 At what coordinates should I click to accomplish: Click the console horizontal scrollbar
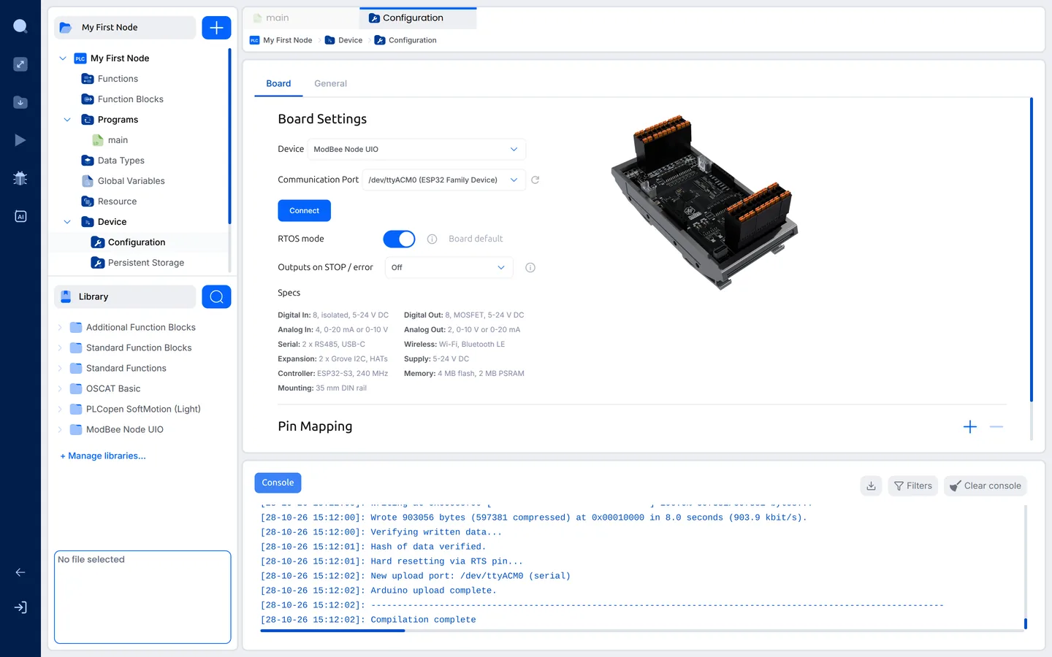[x=332, y=631]
